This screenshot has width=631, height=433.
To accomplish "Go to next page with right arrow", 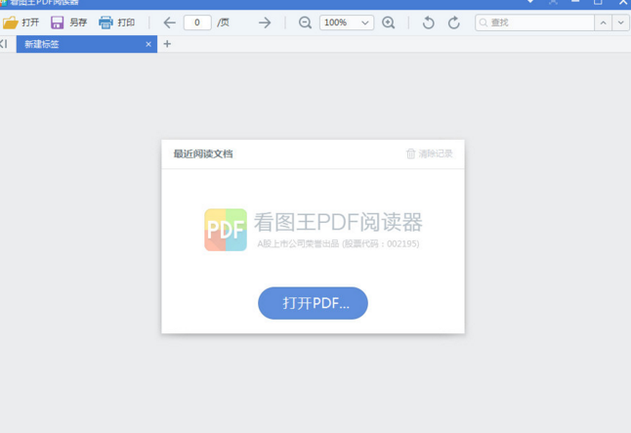I will pos(265,22).
